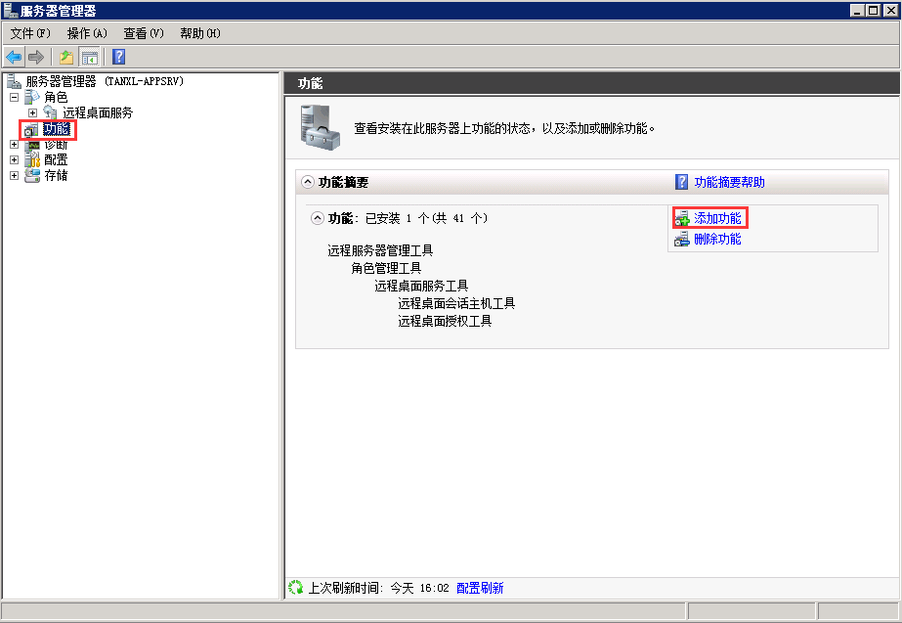Click the 配置刷新 link

coord(480,588)
